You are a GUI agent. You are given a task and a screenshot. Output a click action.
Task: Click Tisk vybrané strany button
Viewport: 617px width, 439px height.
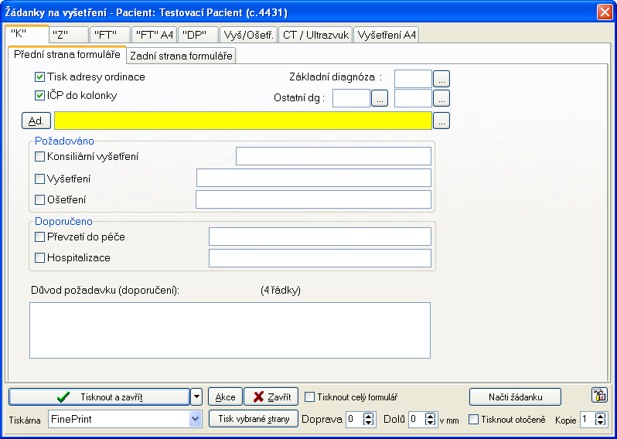(253, 419)
